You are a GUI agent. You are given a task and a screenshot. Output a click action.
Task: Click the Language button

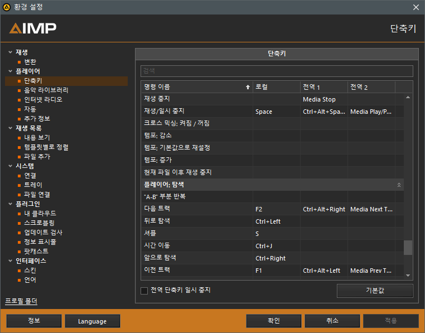(x=93, y=321)
